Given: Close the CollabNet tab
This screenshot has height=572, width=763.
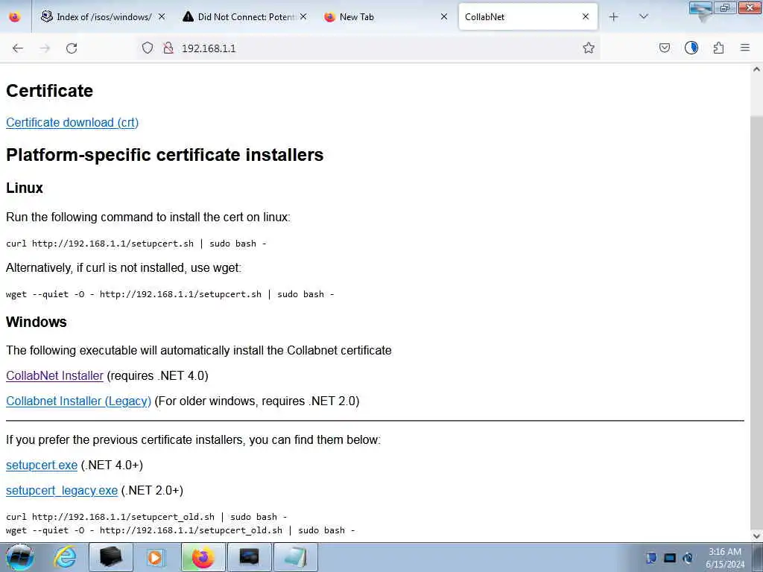Looking at the screenshot, I should click(586, 17).
